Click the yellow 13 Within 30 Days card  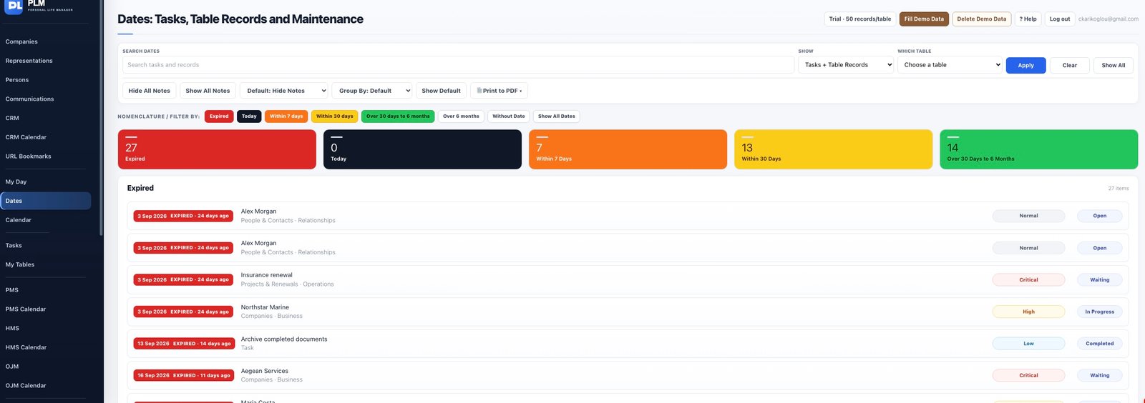point(833,149)
